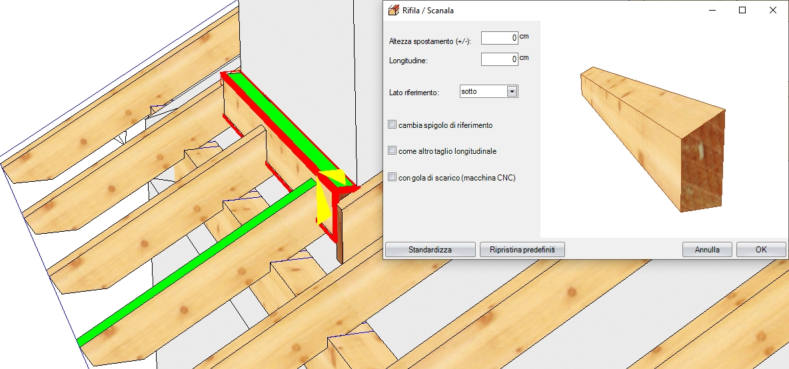Maximize the Rifila / Scanala dialog
Screen dimensions: 789x369
click(x=742, y=11)
